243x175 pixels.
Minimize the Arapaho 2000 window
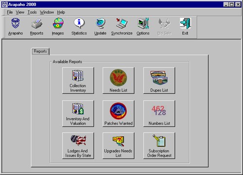(226, 4)
